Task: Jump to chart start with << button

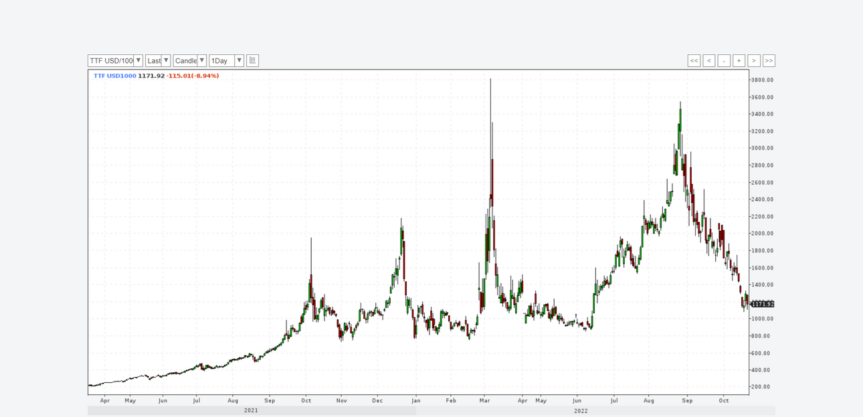Action: pos(694,61)
